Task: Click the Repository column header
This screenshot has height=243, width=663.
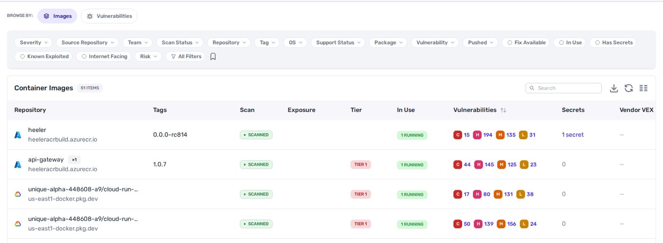Action: pyautogui.click(x=30, y=110)
